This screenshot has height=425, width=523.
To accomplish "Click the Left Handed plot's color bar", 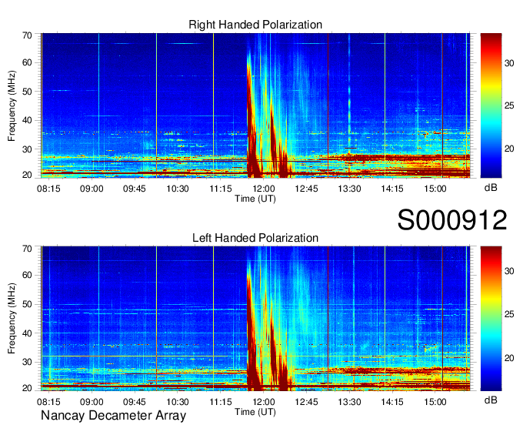I will pyautogui.click(x=491, y=319).
